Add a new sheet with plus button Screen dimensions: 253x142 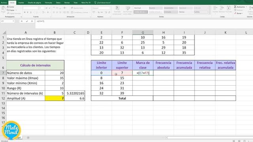28,138
